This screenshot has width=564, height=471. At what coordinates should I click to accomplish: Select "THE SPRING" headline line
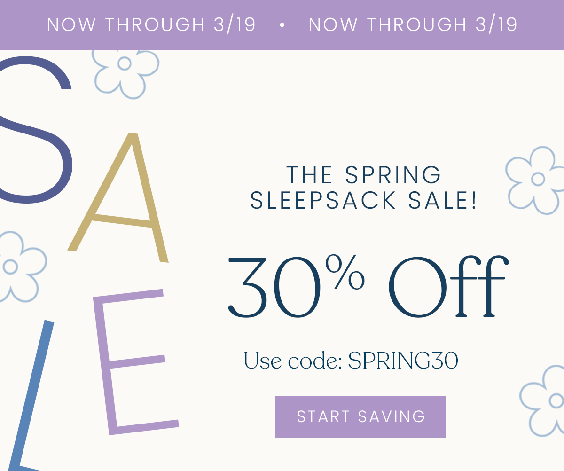(364, 175)
